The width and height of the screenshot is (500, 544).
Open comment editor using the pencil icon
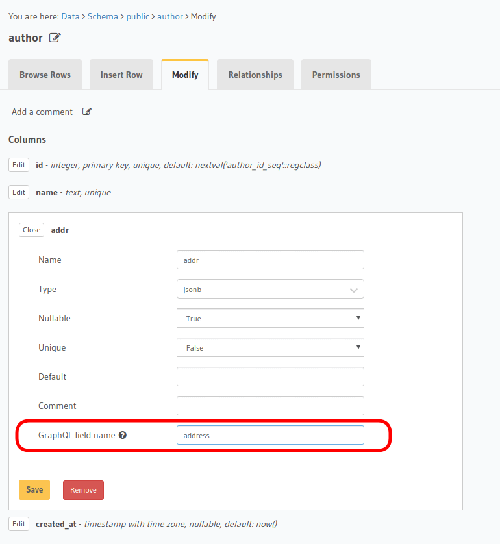[x=86, y=111]
